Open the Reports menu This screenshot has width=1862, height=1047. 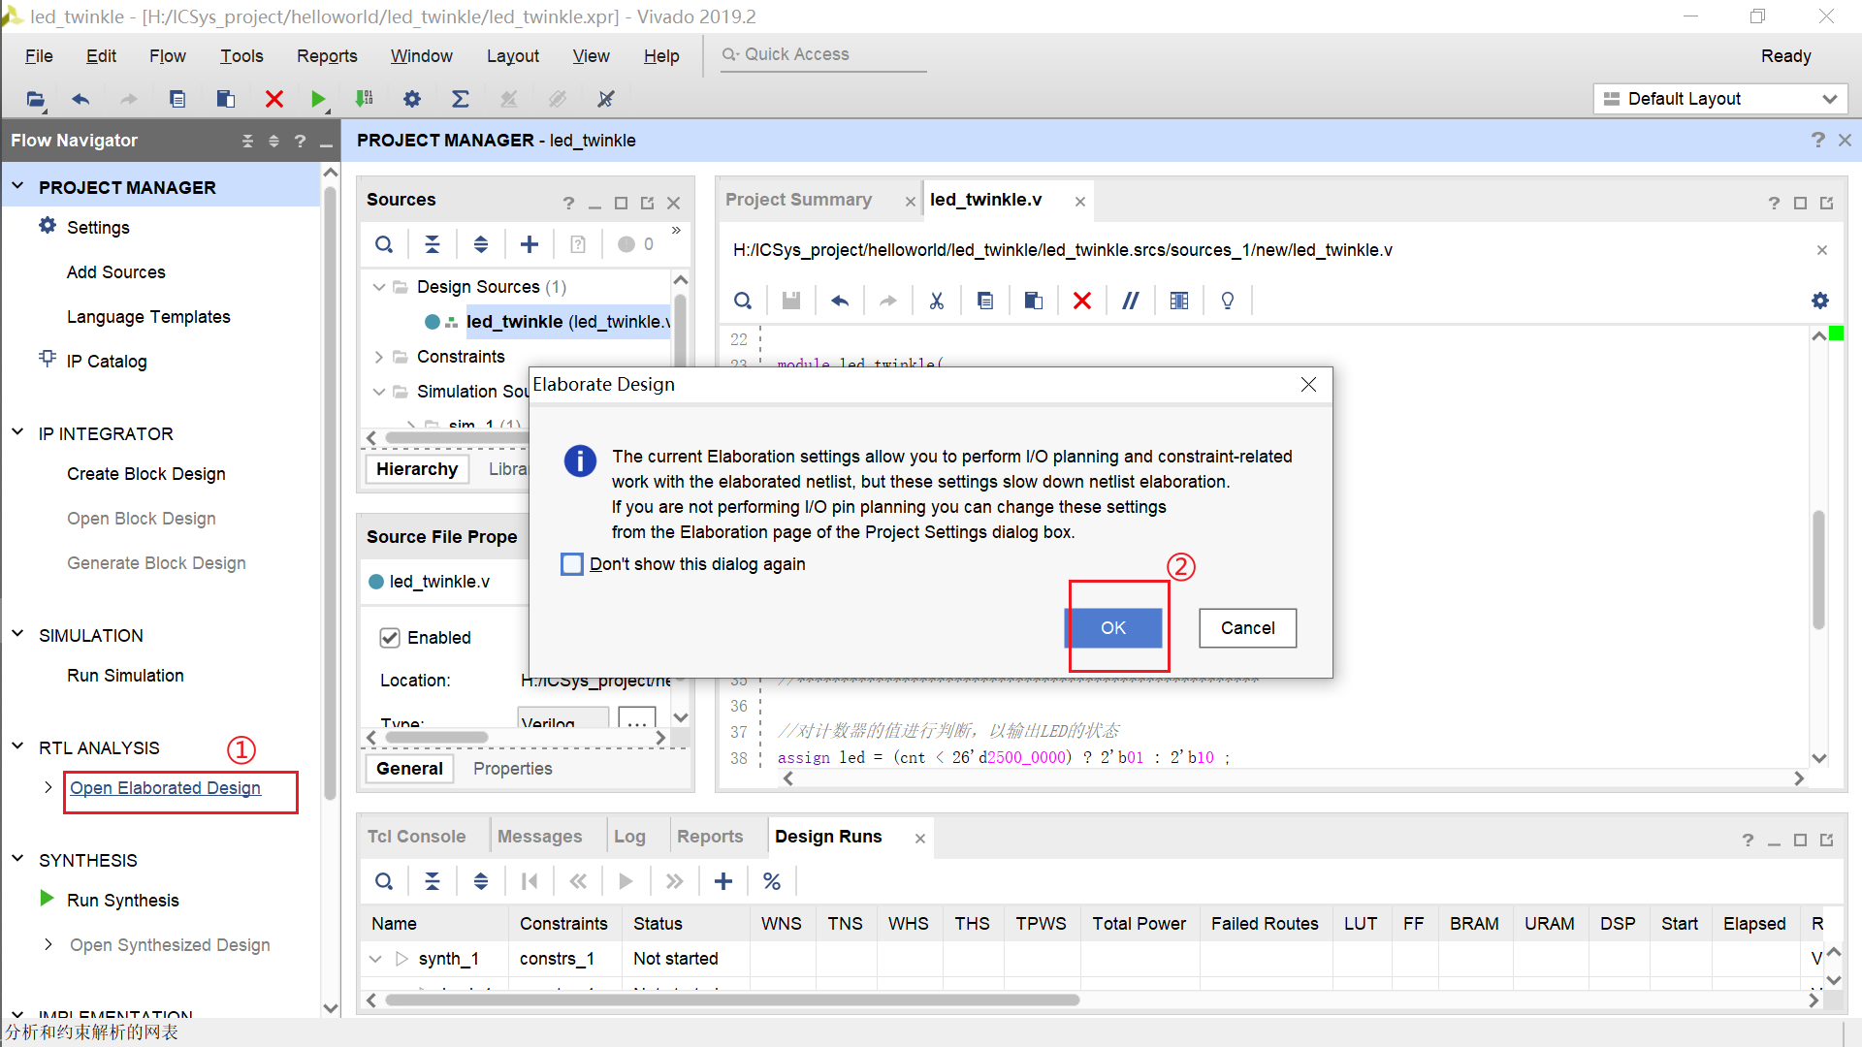pyautogui.click(x=327, y=56)
